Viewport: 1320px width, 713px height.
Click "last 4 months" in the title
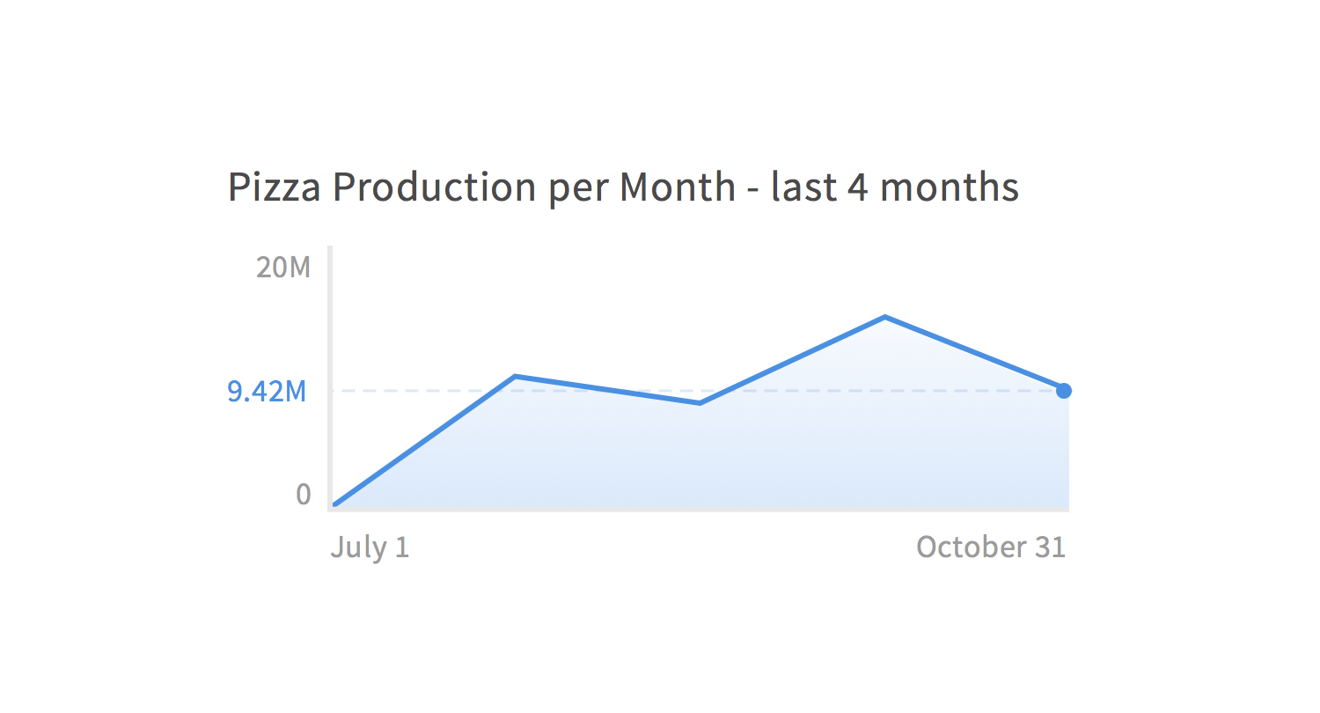(x=895, y=187)
